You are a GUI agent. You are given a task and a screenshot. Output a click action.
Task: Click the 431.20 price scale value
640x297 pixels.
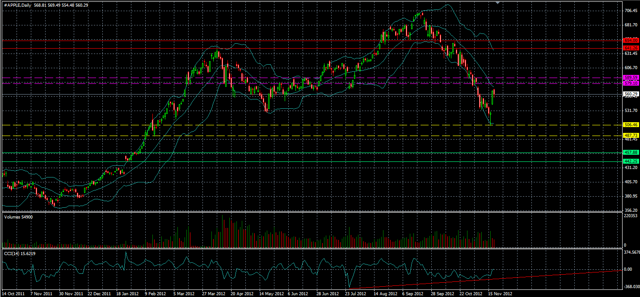pos(631,168)
